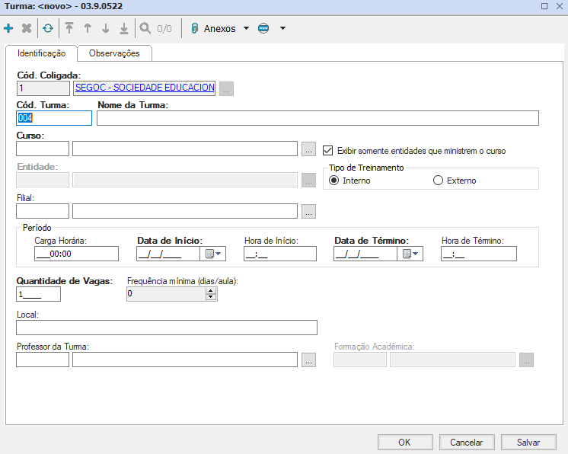This screenshot has height=454, width=568.
Task: Click the Anexos paperclip icon
Action: coord(195,28)
